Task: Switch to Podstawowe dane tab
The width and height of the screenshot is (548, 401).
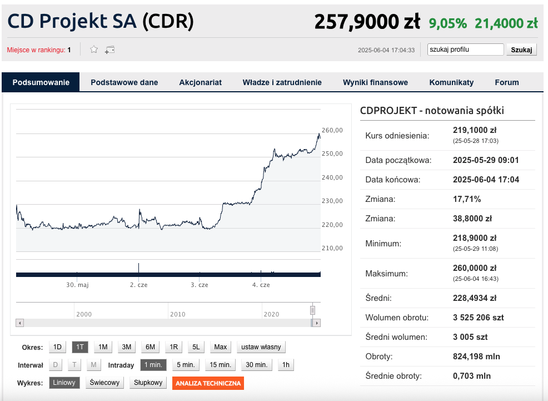Action: tap(124, 82)
